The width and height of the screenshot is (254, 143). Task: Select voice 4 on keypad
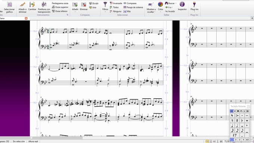(243, 140)
